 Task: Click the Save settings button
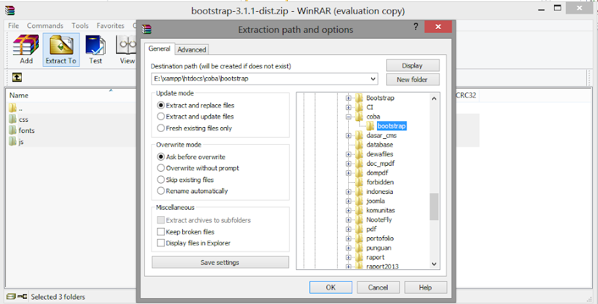[220, 262]
